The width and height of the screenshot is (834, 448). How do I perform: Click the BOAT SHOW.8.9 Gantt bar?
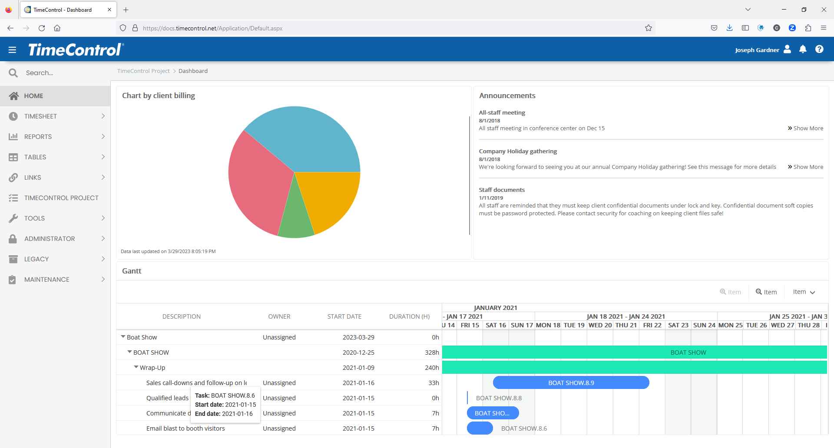pyautogui.click(x=571, y=383)
